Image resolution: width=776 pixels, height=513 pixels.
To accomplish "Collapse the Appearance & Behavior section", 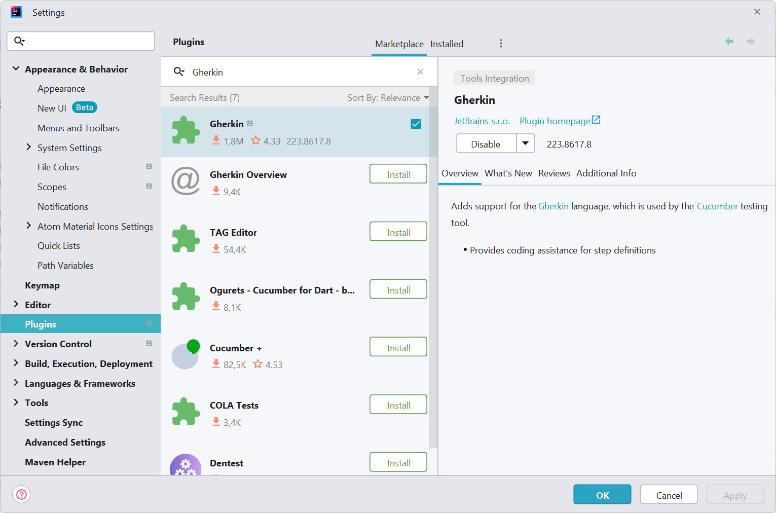I will [16, 68].
